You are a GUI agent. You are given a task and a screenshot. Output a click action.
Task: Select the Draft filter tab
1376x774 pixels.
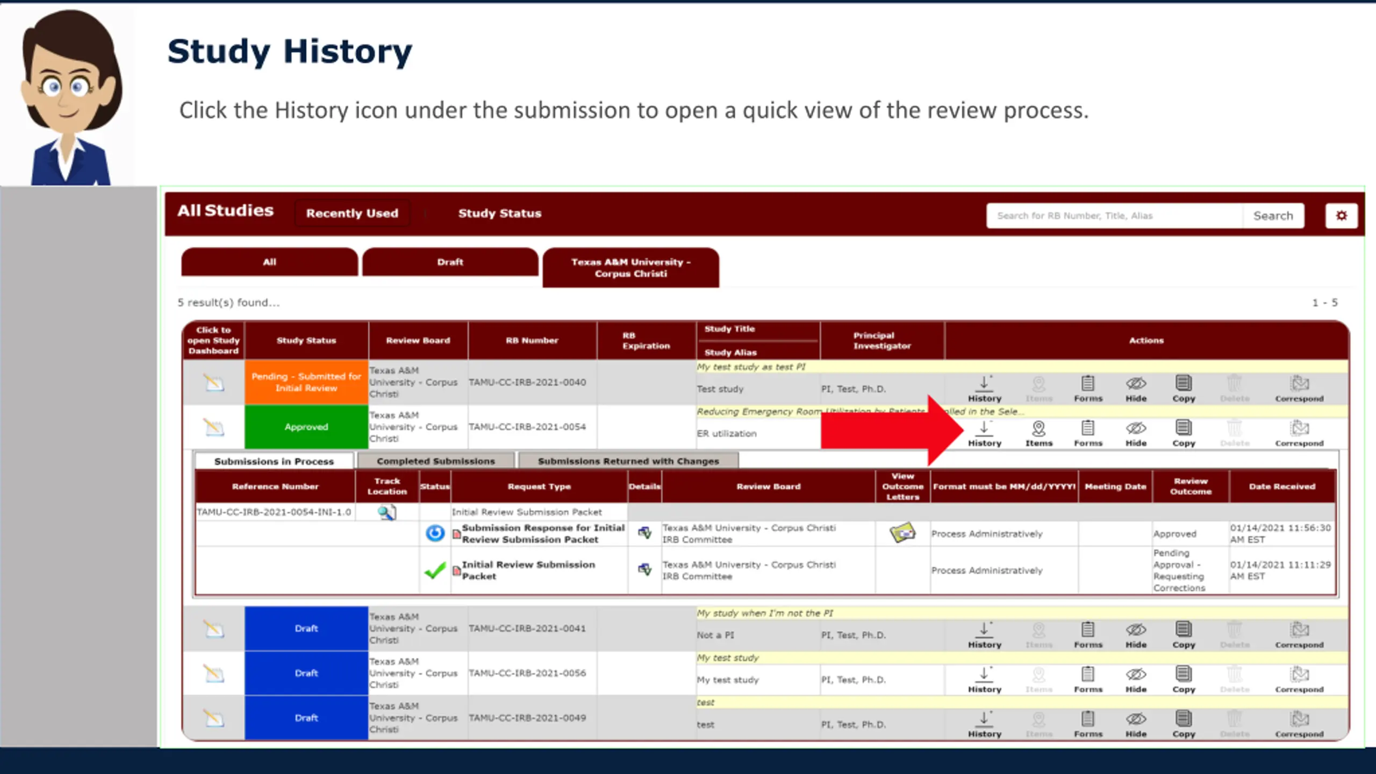450,262
